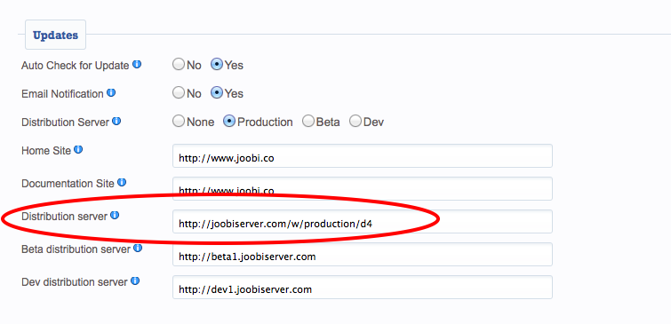This screenshot has width=671, height=324.
Task: Click the Distribution server URL field
Action: pyautogui.click(x=363, y=221)
